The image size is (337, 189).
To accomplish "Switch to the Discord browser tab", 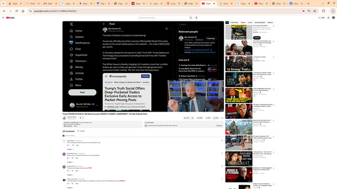I will pyautogui.click(x=85, y=3).
